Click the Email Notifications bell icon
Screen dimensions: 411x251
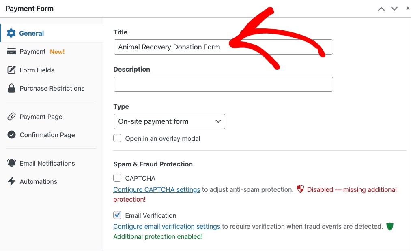[12, 163]
